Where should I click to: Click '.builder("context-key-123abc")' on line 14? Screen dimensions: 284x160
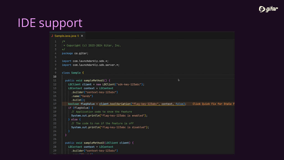tap(95, 92)
